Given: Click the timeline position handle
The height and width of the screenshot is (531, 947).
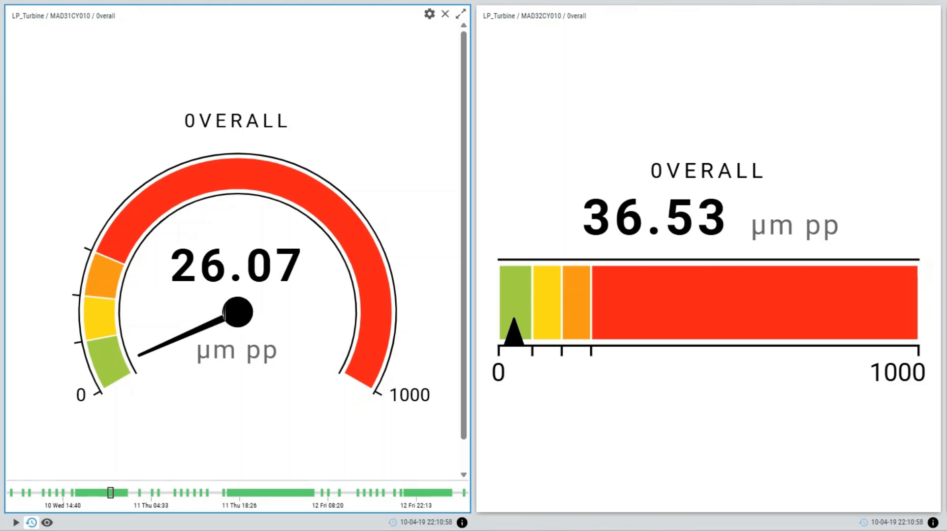Looking at the screenshot, I should coord(110,492).
